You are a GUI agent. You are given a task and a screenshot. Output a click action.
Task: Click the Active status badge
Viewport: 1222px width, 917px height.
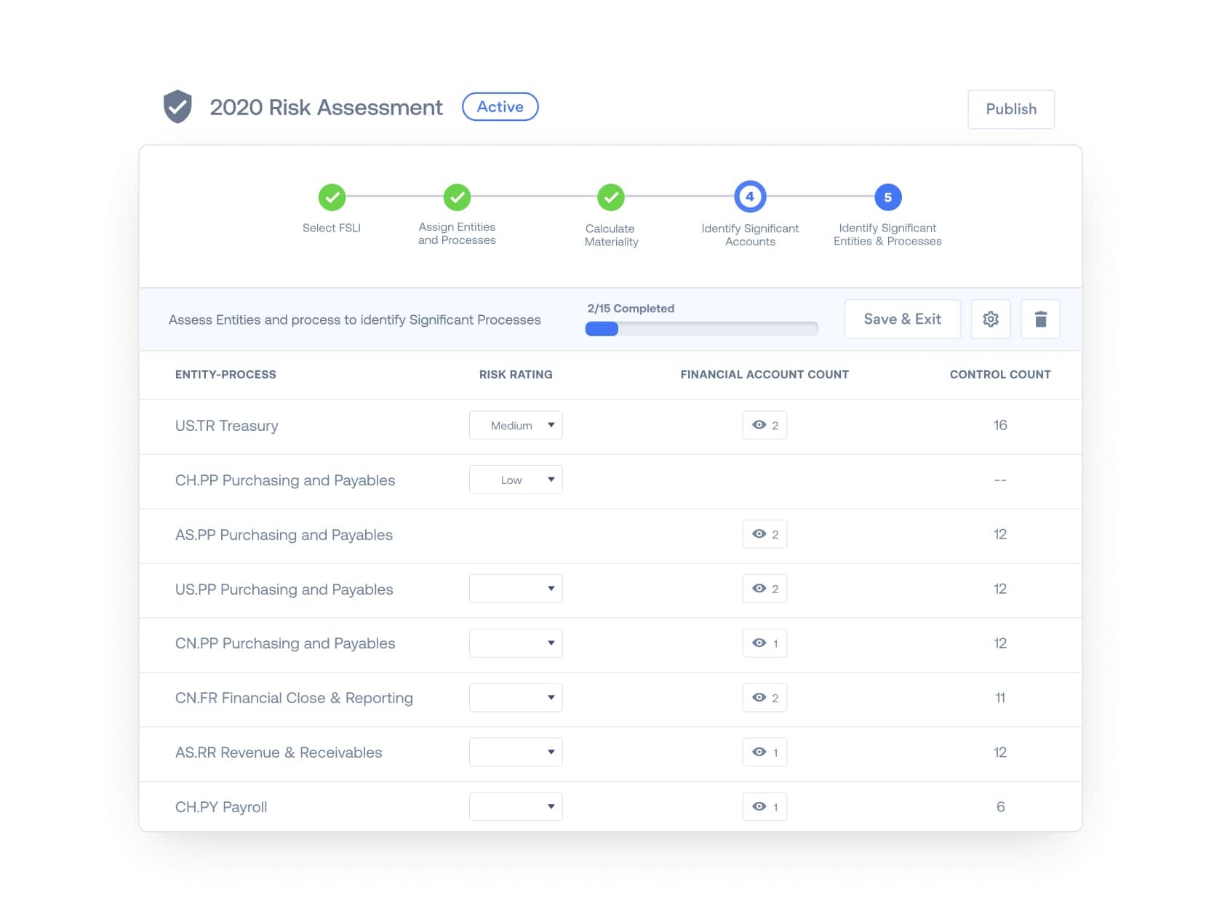[500, 107]
